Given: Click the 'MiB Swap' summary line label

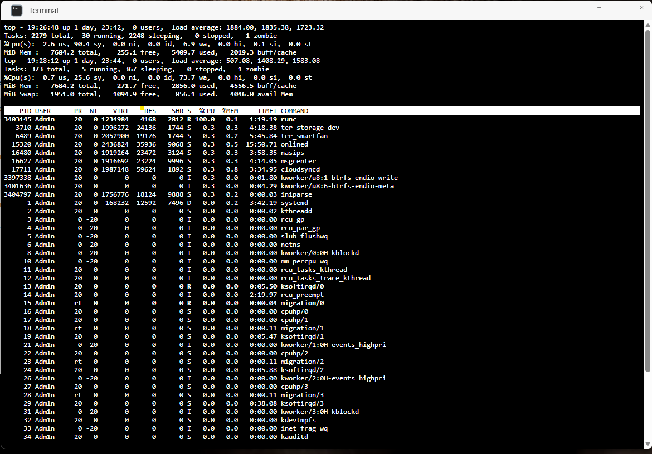Looking at the screenshot, I should [21, 94].
